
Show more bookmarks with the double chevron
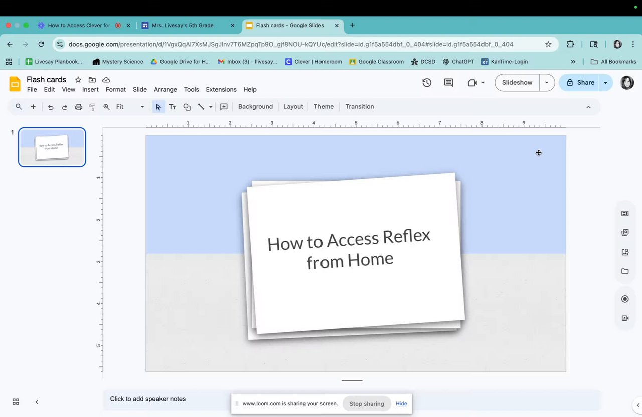pyautogui.click(x=573, y=62)
